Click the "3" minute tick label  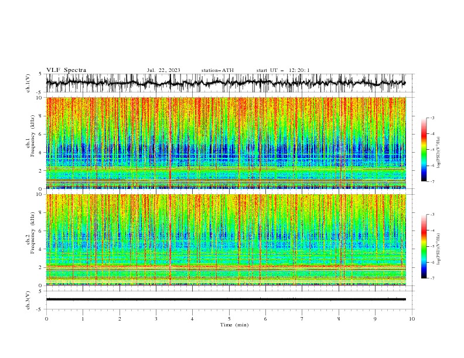coord(156,319)
